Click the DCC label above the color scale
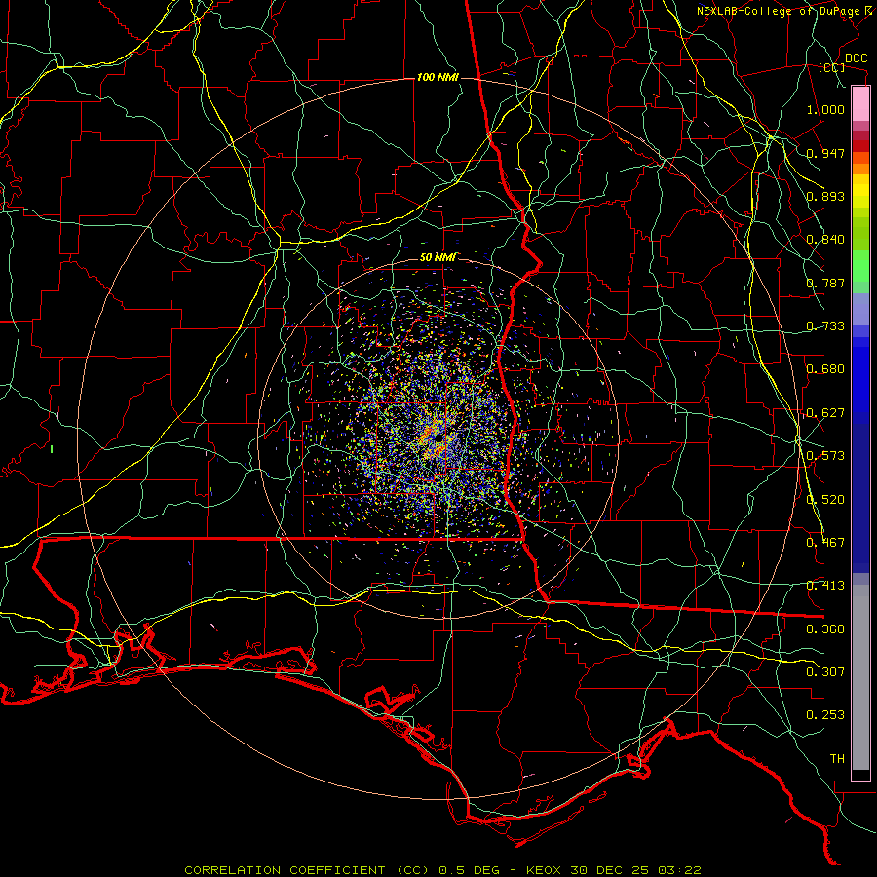Image resolution: width=877 pixels, height=877 pixels. pos(857,58)
